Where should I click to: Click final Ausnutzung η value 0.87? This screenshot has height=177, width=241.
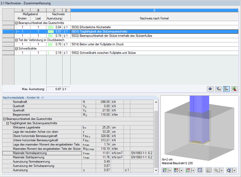click(103, 170)
